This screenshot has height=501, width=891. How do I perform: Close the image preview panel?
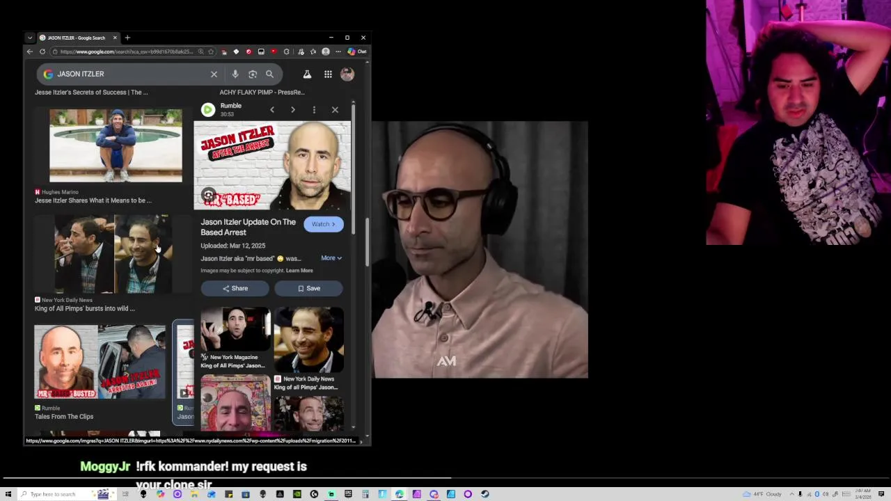335,110
